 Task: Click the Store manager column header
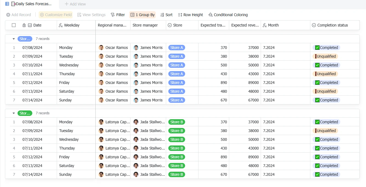click(x=148, y=25)
